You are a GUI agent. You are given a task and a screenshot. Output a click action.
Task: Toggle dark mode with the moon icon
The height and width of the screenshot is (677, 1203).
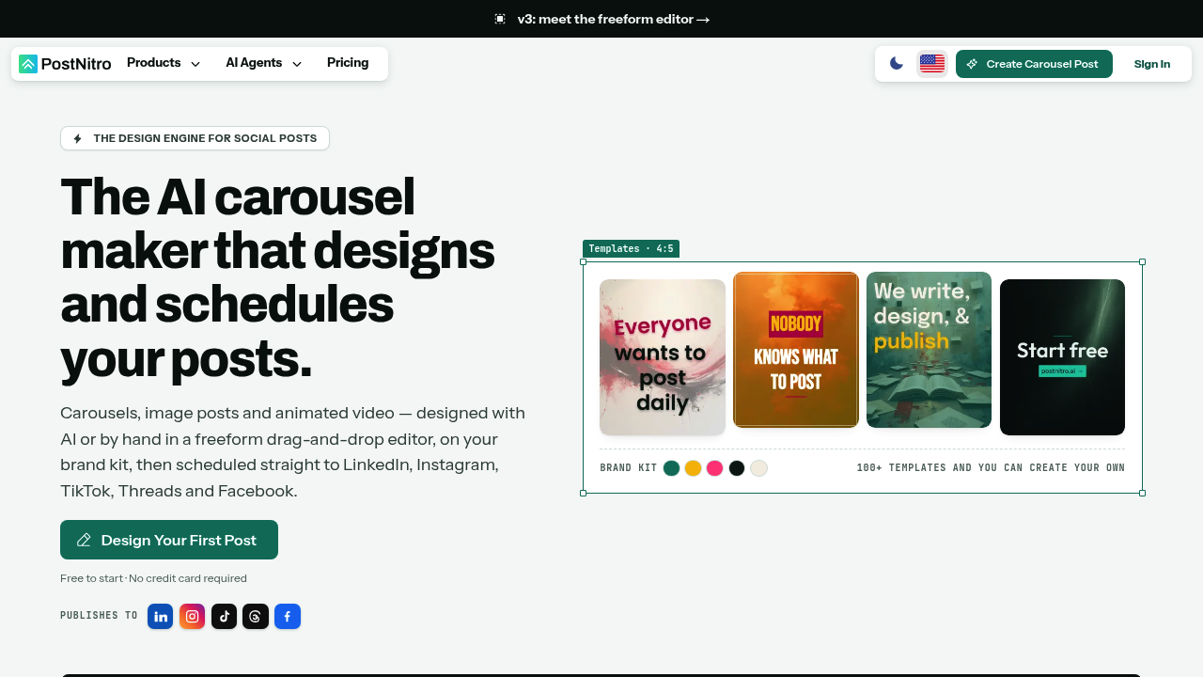(897, 64)
